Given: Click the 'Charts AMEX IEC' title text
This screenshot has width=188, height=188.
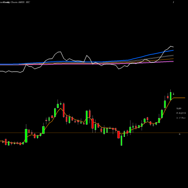Looking at the screenshot, I should coord(20,2).
